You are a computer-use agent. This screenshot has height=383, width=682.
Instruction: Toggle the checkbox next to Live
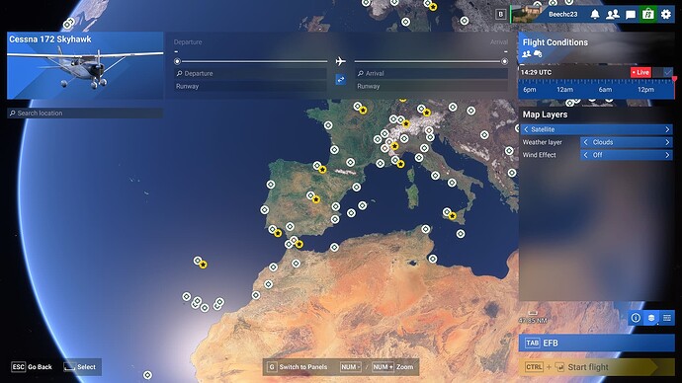pos(667,72)
